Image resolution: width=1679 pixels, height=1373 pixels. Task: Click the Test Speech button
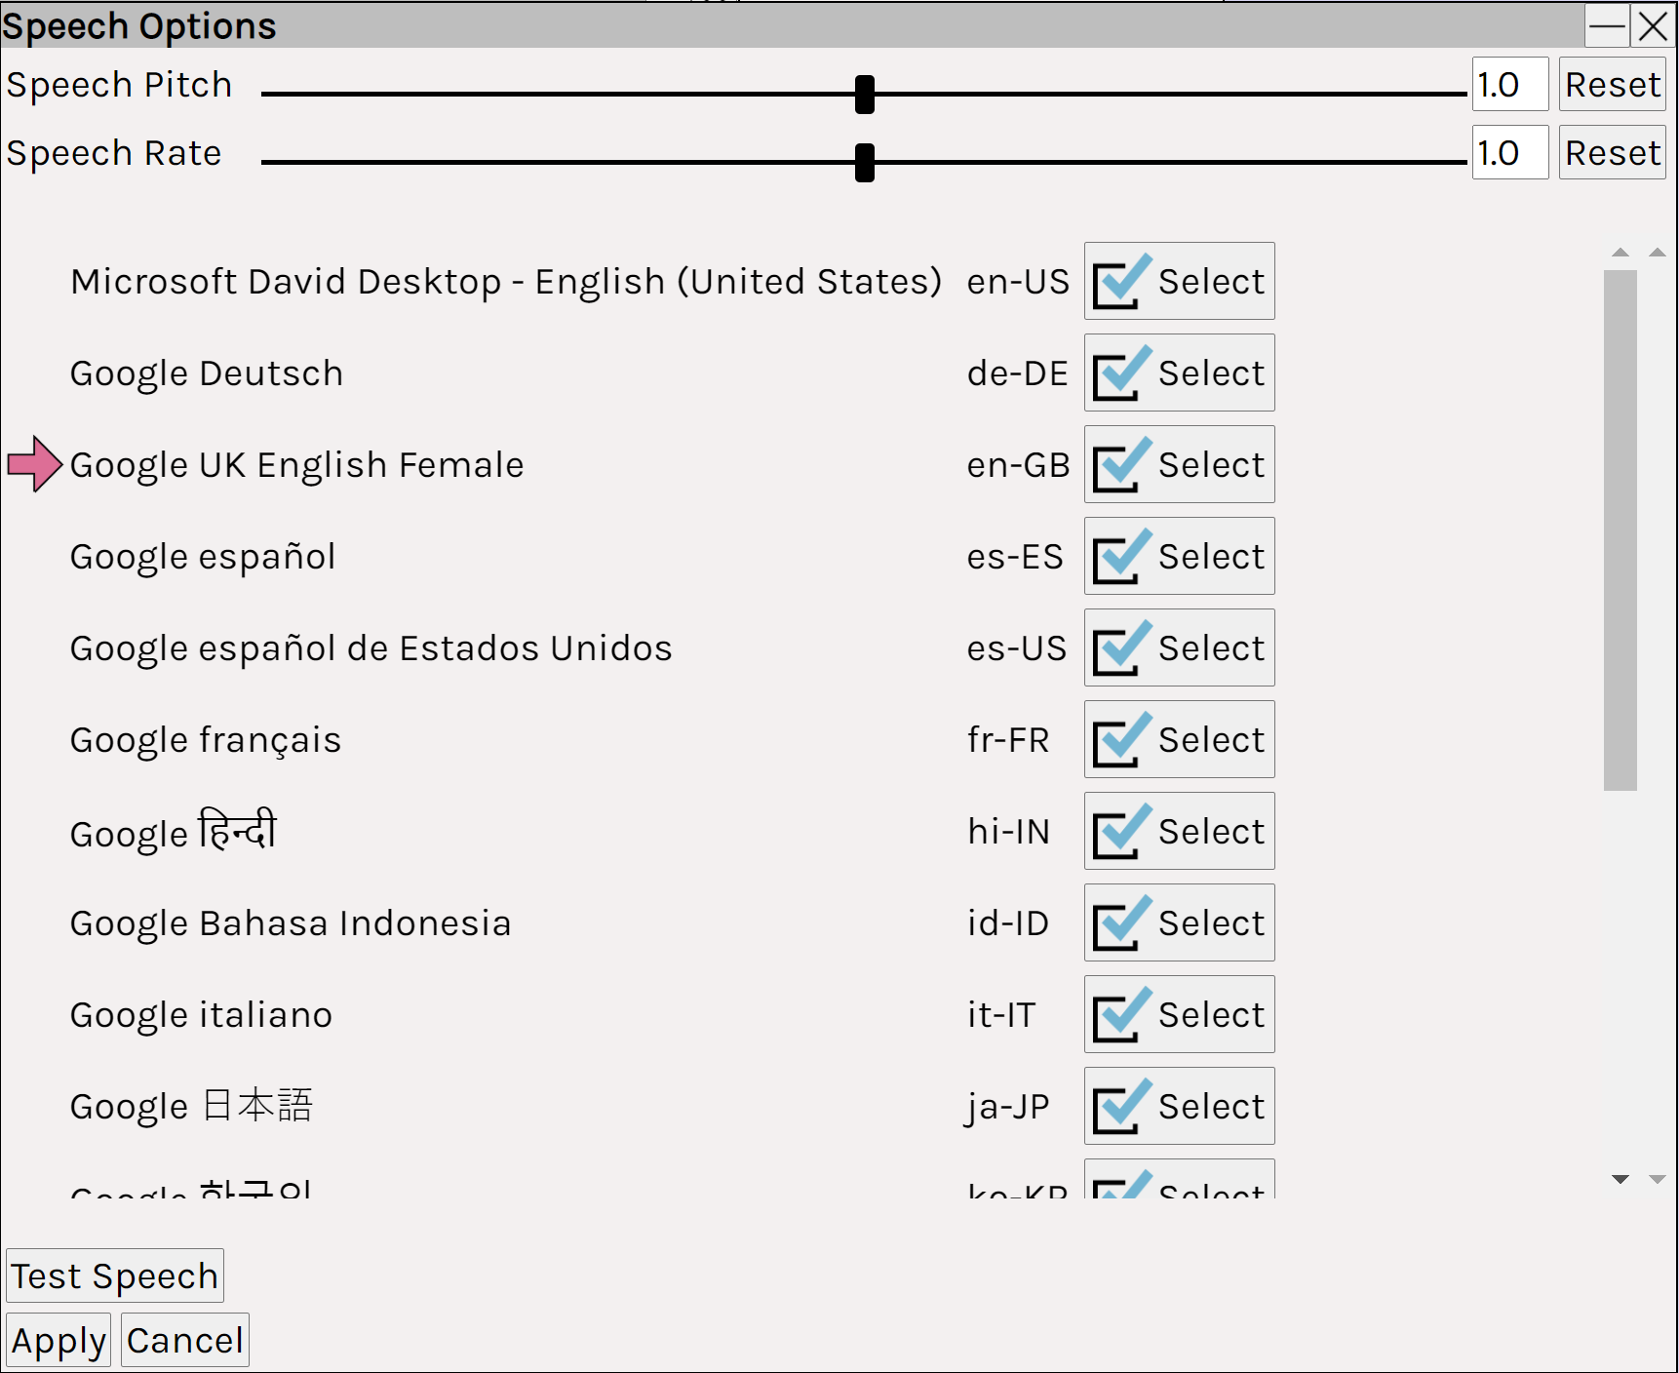115,1275
